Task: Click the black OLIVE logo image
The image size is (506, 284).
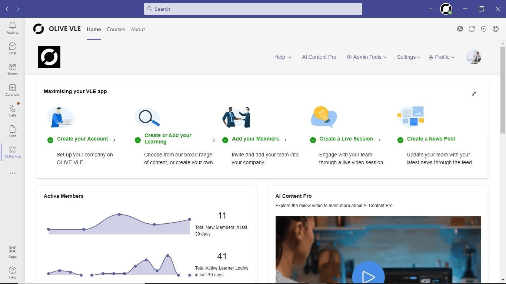Action: (49, 57)
